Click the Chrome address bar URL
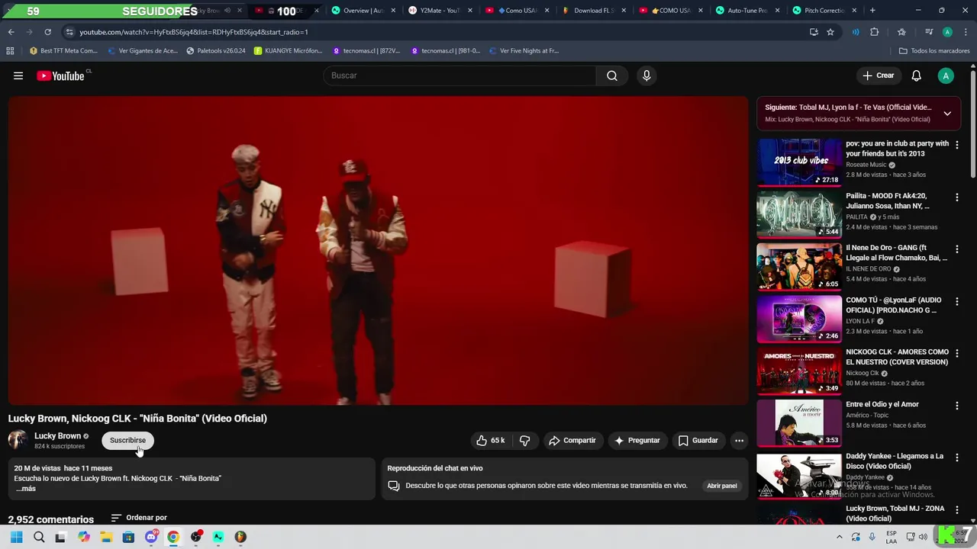Screen dimensions: 977x549 coord(194,32)
